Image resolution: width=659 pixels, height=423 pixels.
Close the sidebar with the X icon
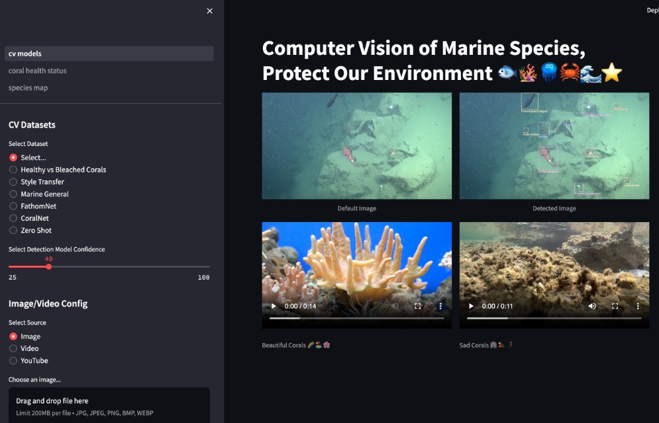click(210, 11)
